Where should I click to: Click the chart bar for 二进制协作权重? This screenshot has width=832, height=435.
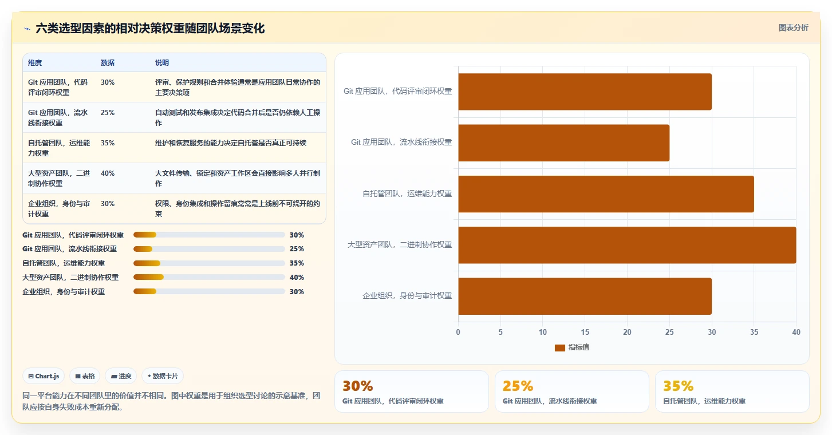pos(627,245)
